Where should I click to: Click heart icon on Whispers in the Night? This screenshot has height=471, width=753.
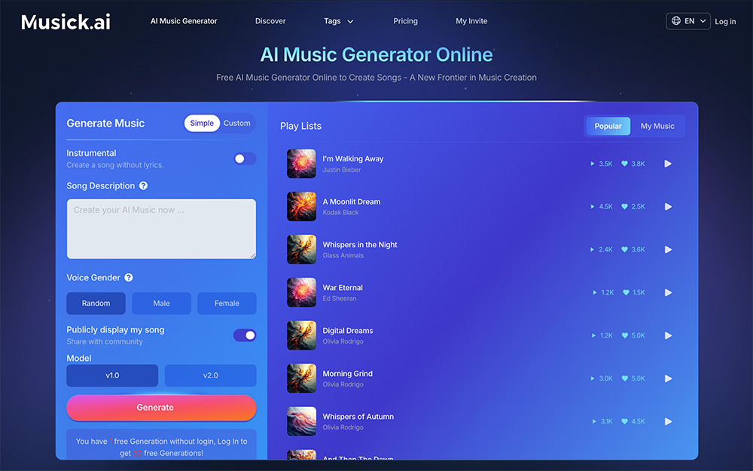coord(624,249)
